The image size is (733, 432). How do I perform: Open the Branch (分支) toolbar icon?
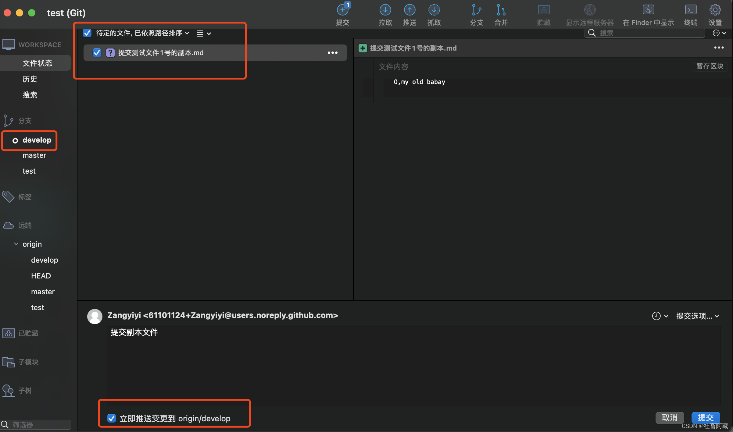[476, 10]
